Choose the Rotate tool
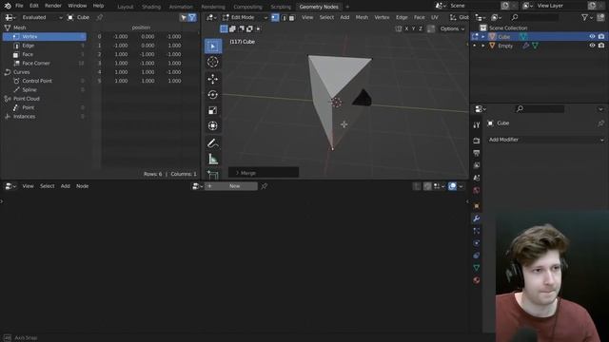Screen dimensions: 609x342 pos(213,95)
